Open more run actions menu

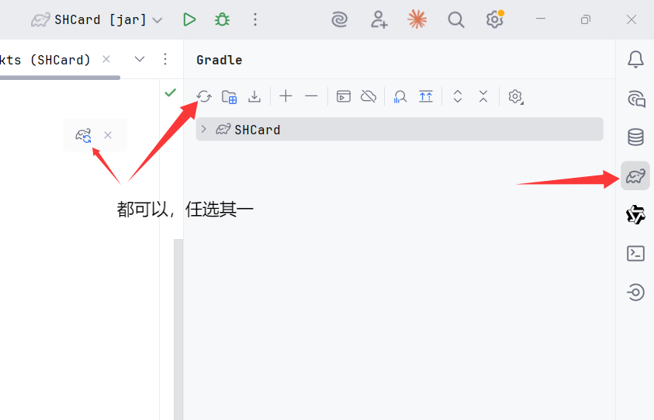(x=255, y=19)
